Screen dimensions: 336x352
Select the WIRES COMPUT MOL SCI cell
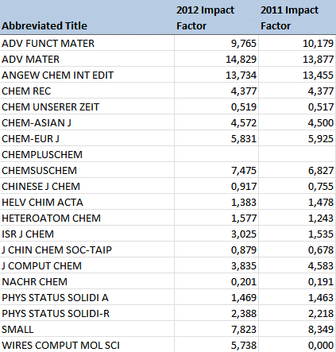click(87, 345)
